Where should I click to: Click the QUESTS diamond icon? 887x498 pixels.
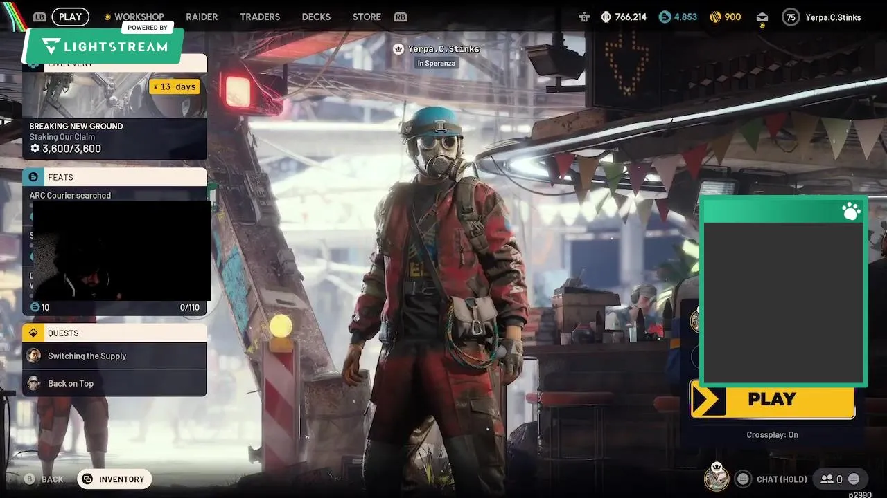tap(33, 333)
